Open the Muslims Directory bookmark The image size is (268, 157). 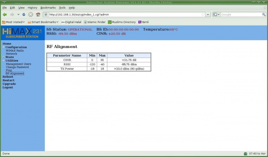coord(122,22)
